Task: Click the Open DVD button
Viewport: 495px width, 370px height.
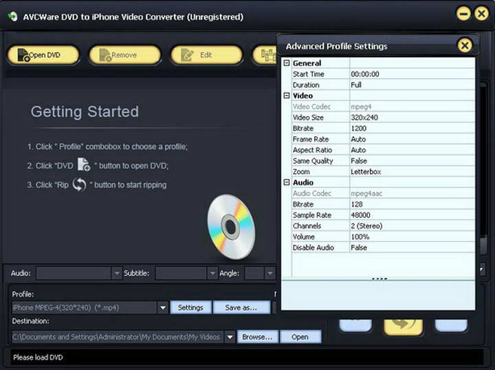Action: (43, 55)
